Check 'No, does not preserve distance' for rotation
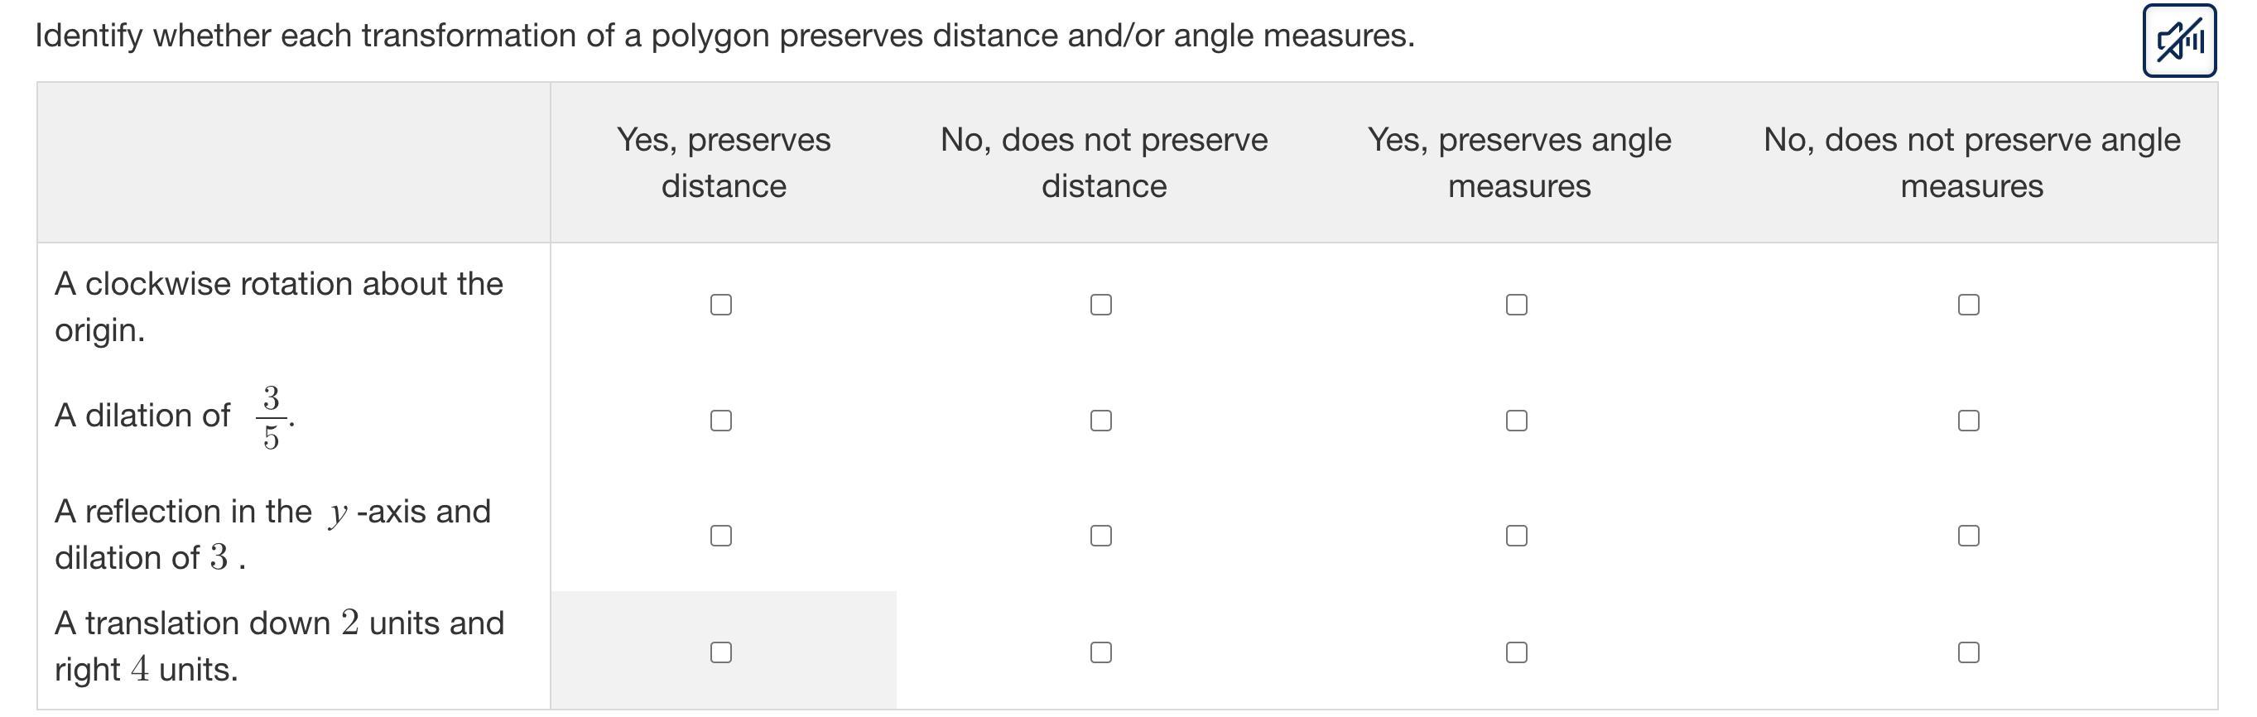 pos(1101,304)
